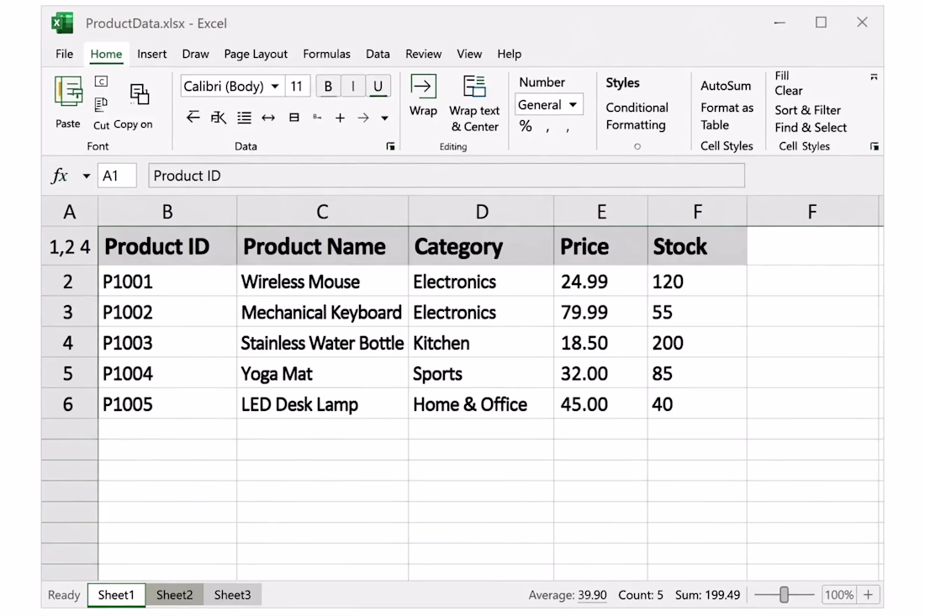Switch to the Sheet2 worksheet tab
The image size is (925, 616).
(175, 595)
